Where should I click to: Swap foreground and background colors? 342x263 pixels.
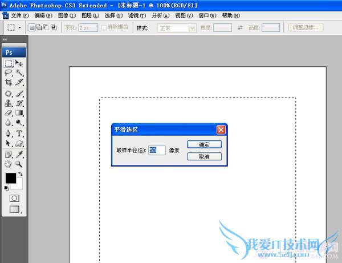click(21, 174)
